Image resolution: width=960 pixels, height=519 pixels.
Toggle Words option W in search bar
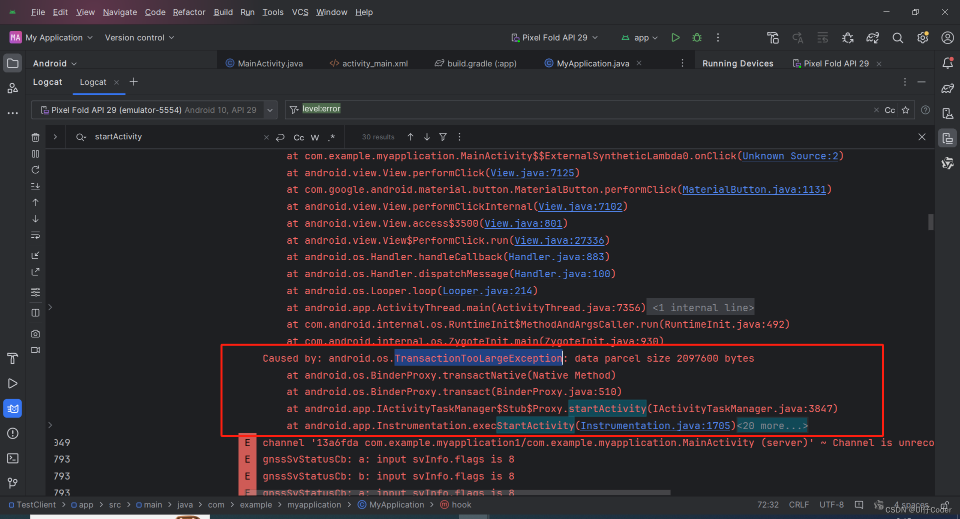[315, 137]
